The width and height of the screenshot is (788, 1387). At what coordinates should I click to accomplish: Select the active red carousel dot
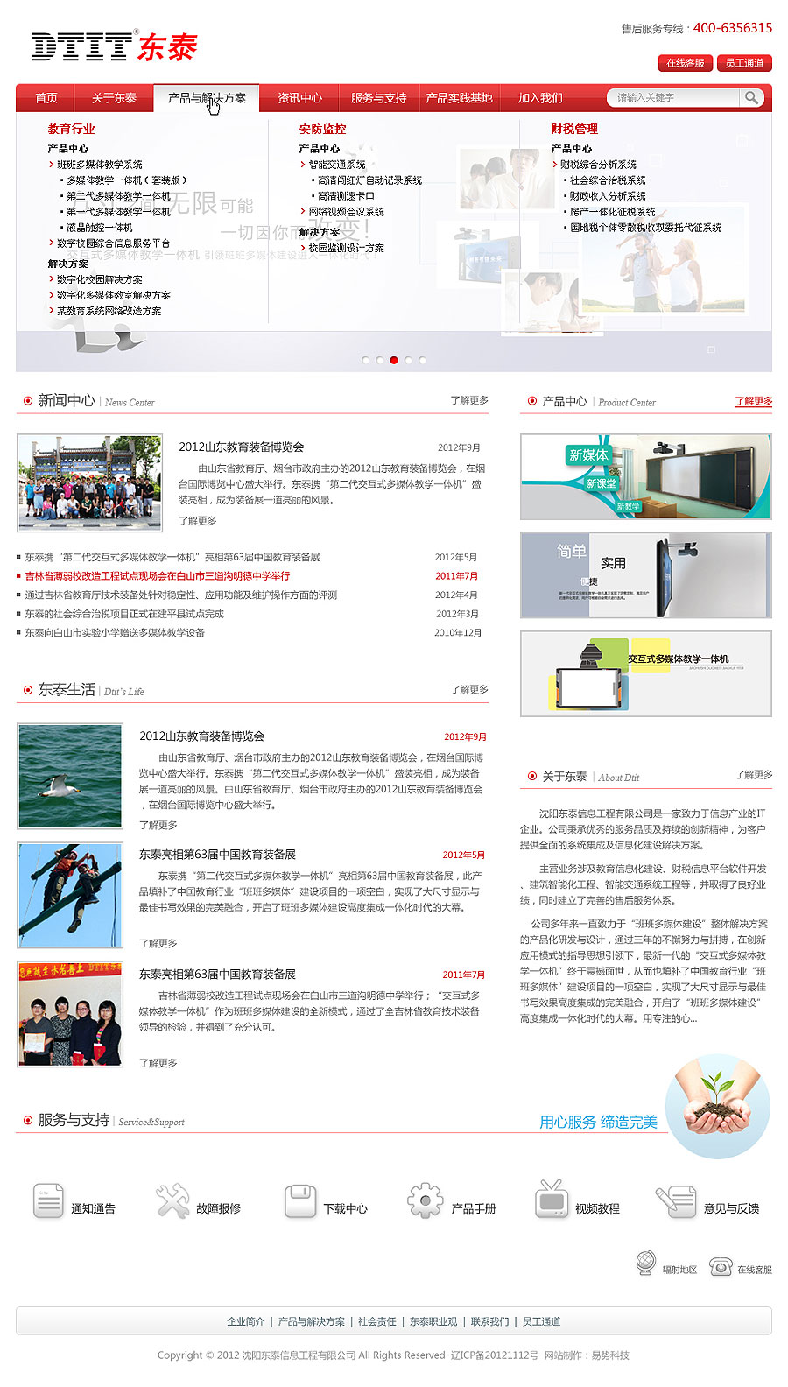click(394, 360)
